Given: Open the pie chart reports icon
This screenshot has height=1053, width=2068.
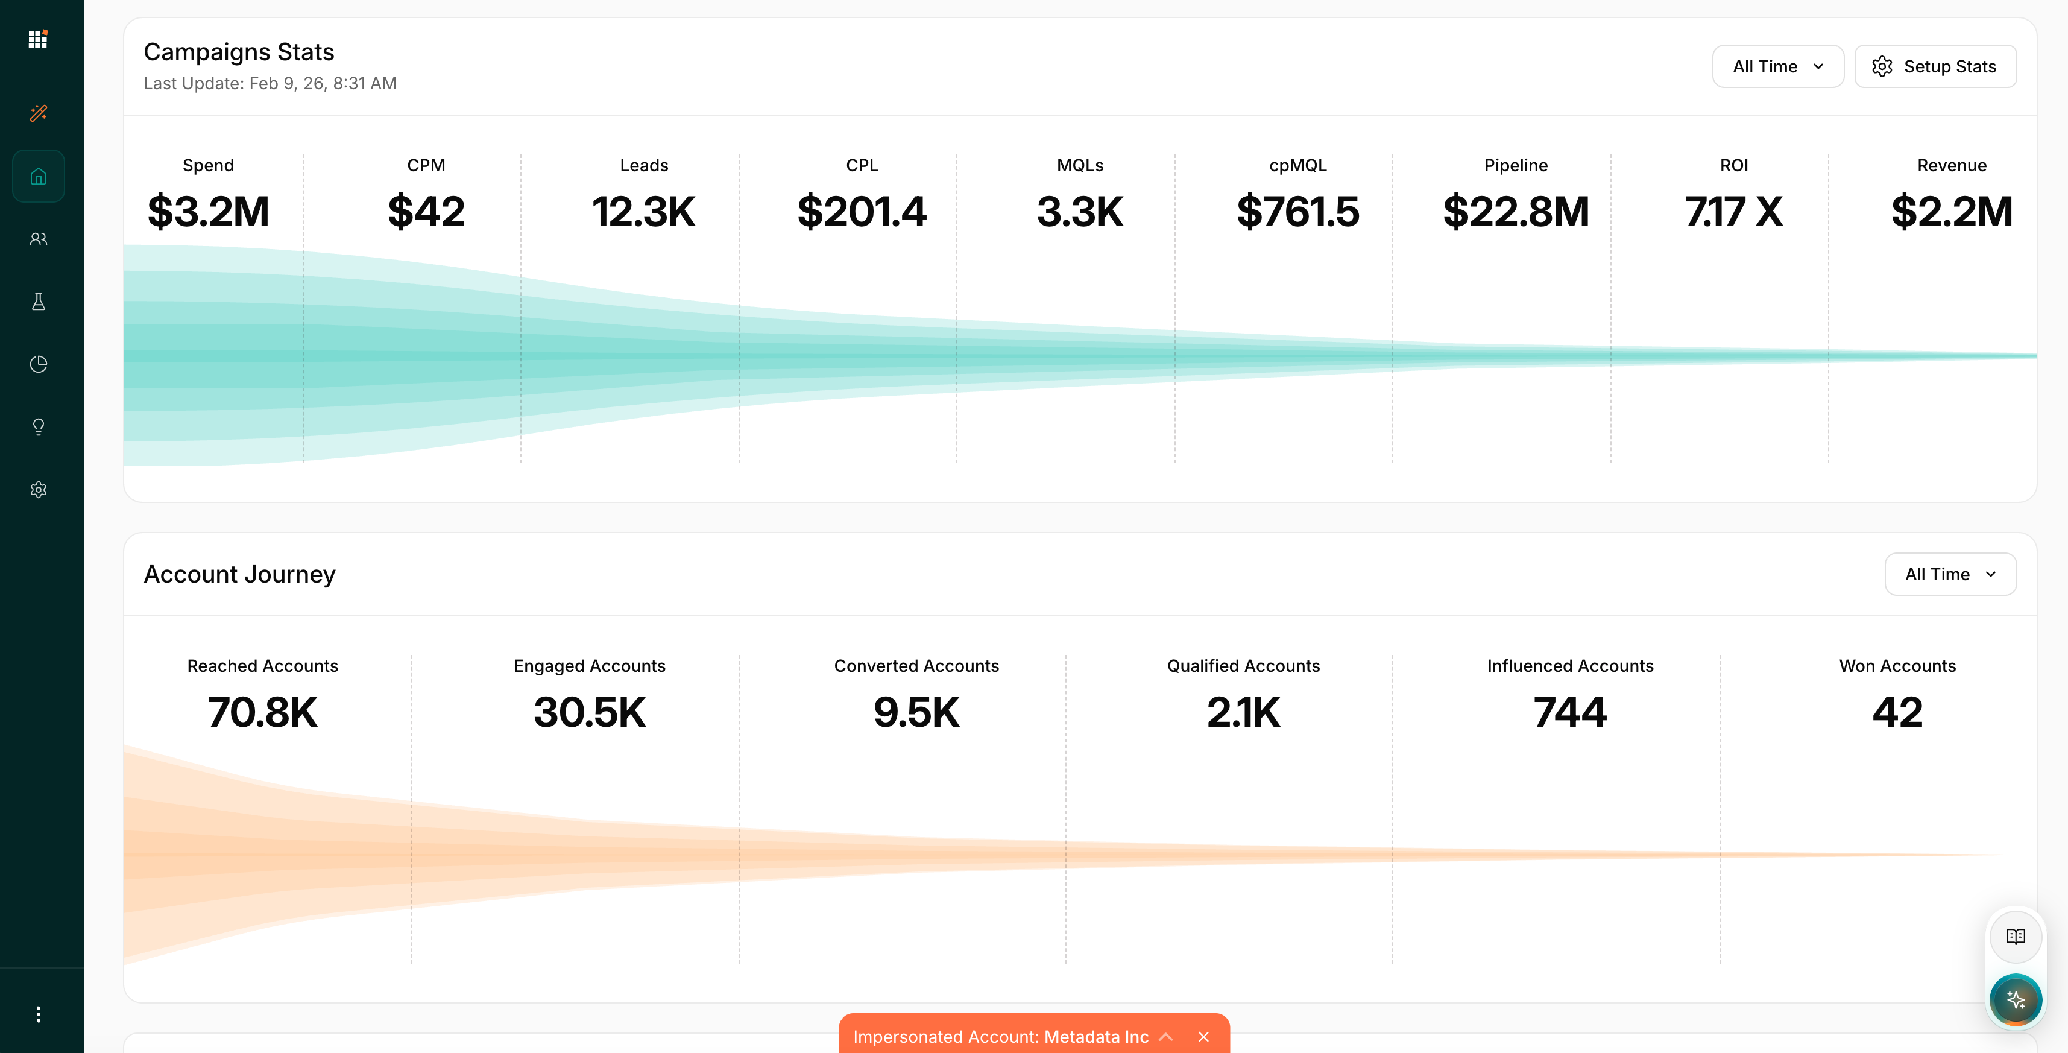Looking at the screenshot, I should [38, 364].
